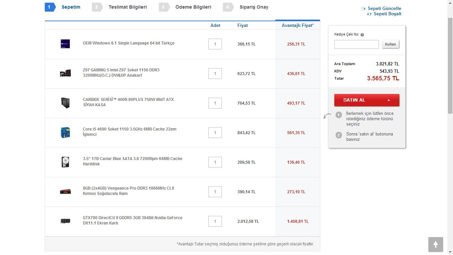
Task: Open the Z97 Gaming 5 motherboard image
Action: pos(65,73)
